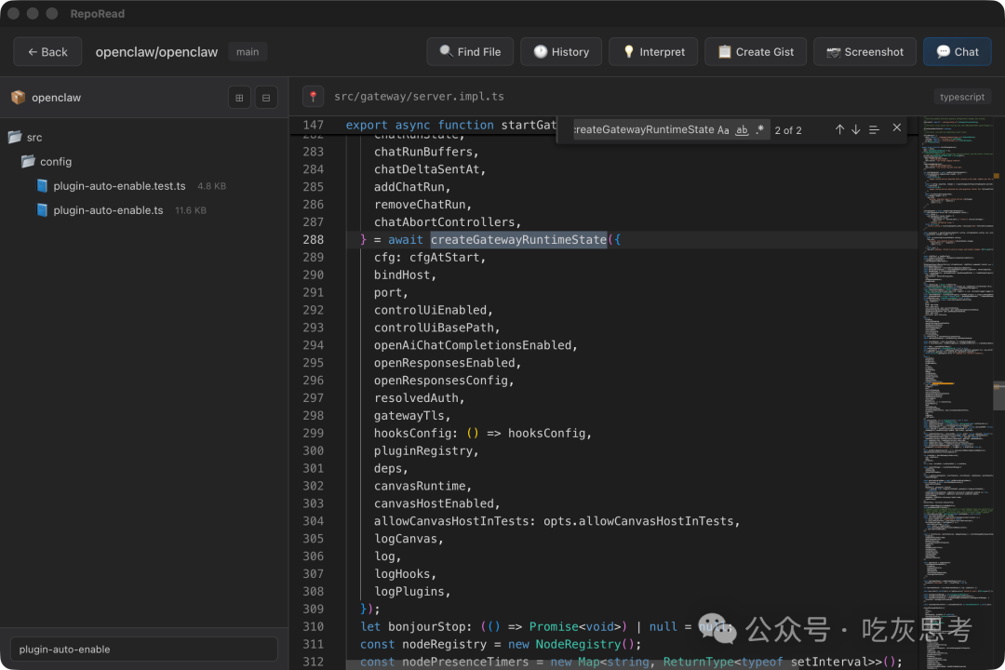Click the sticky line 147 function header

coord(451,125)
